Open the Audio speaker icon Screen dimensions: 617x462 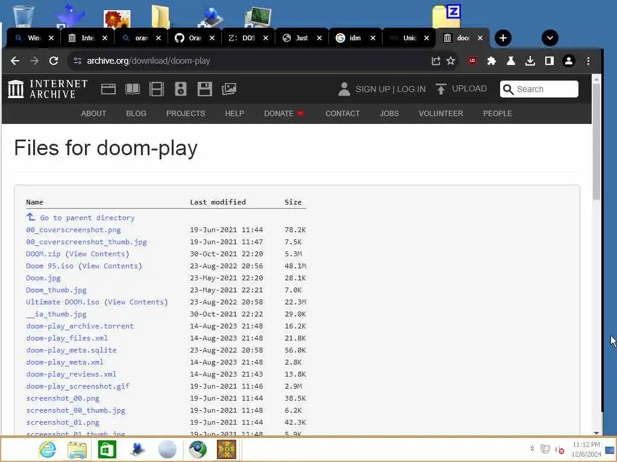point(181,89)
